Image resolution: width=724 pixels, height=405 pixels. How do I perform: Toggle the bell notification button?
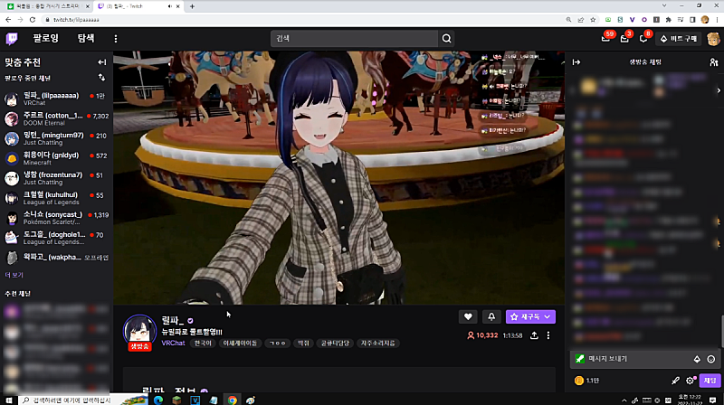(491, 317)
